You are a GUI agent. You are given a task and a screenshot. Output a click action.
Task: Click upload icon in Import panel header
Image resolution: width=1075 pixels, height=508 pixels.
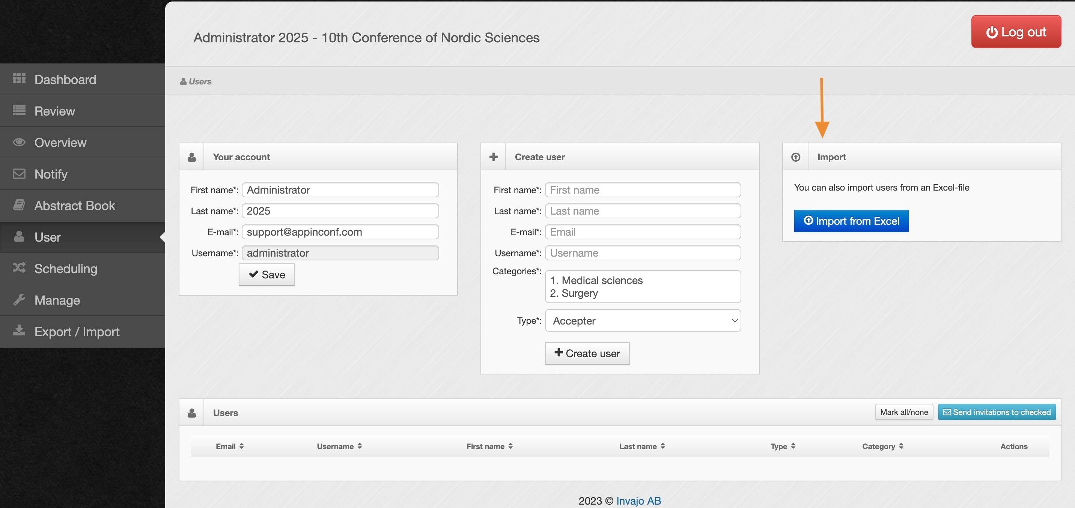[795, 157]
